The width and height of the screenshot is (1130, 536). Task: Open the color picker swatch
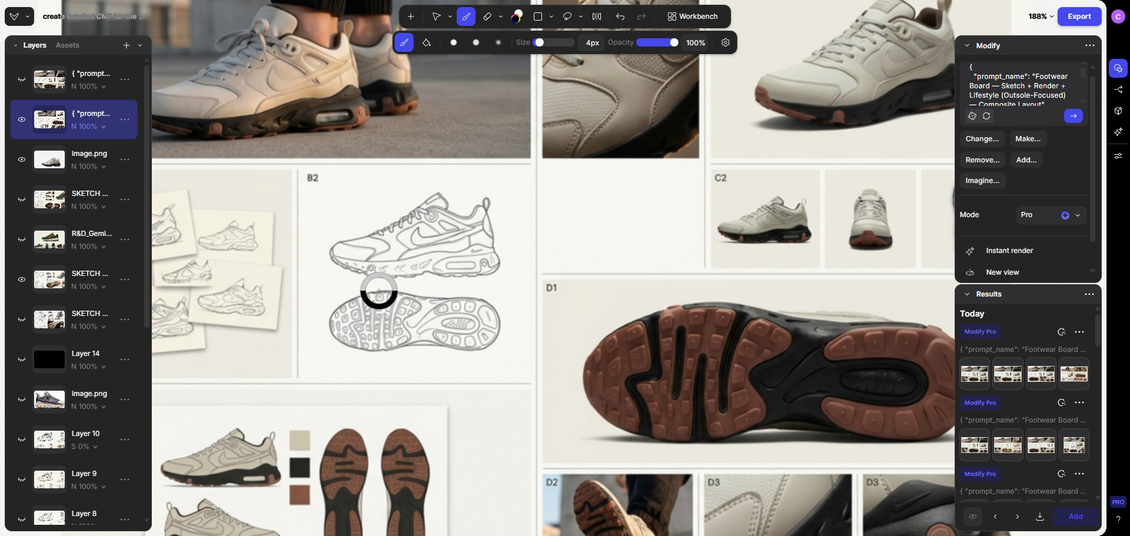pos(517,16)
